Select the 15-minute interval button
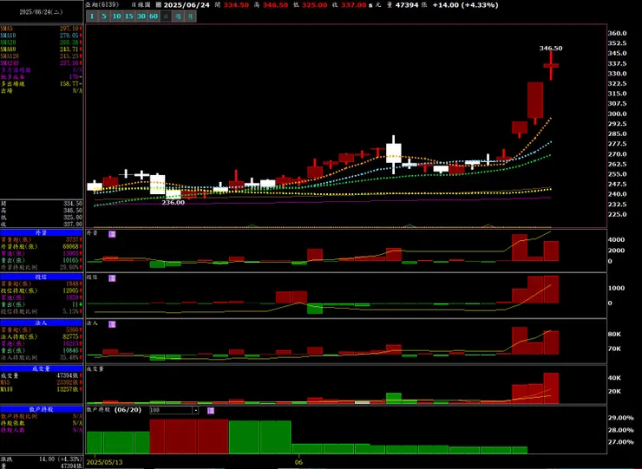Screen dimensions: 642x469 click(129, 16)
